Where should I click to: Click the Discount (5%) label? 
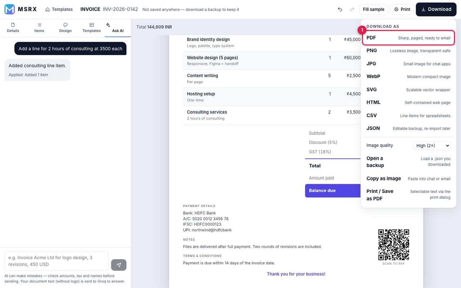[x=323, y=143]
